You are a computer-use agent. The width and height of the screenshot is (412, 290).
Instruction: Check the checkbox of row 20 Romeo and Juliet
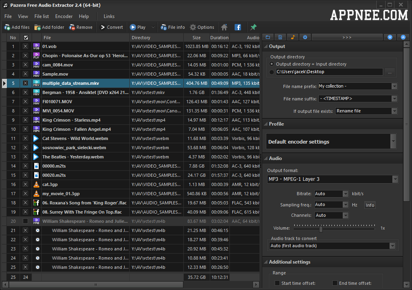click(x=25, y=221)
